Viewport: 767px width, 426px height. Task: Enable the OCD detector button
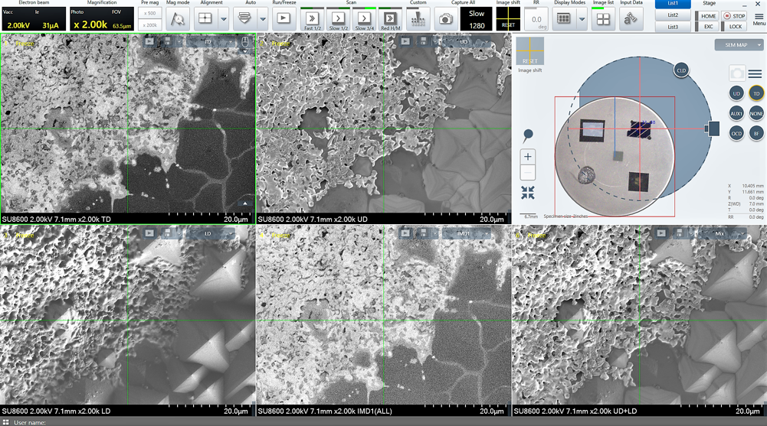pos(736,133)
